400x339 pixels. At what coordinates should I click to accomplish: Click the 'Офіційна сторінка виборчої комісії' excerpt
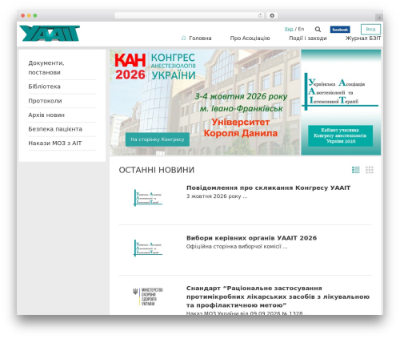237,247
